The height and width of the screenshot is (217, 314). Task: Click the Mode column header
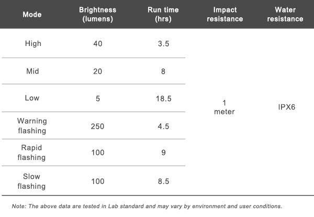[x=32, y=14]
